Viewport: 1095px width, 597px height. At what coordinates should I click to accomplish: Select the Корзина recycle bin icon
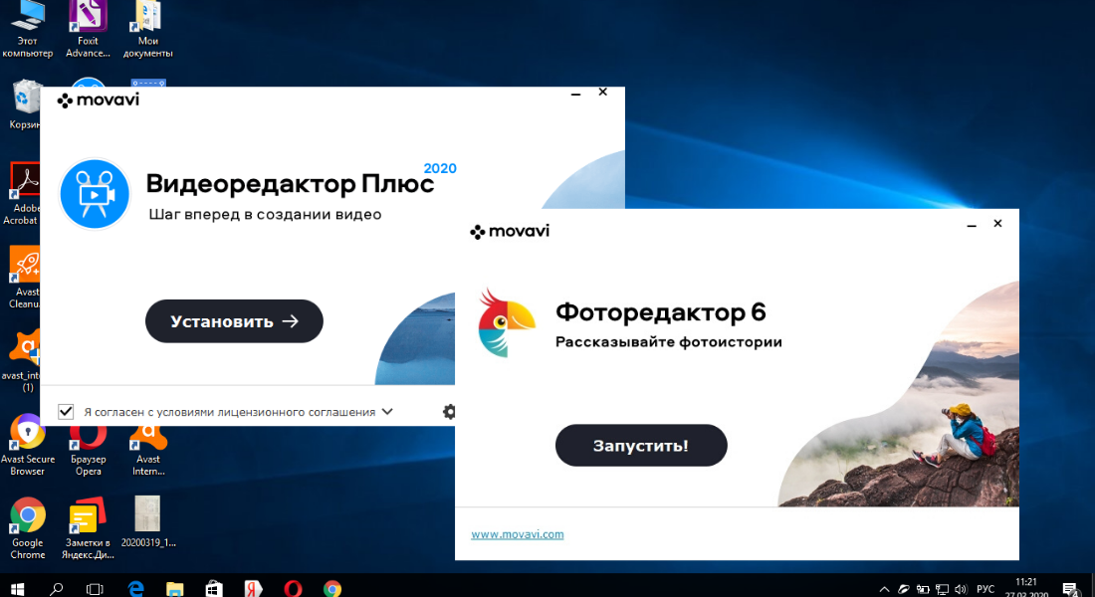click(x=25, y=104)
